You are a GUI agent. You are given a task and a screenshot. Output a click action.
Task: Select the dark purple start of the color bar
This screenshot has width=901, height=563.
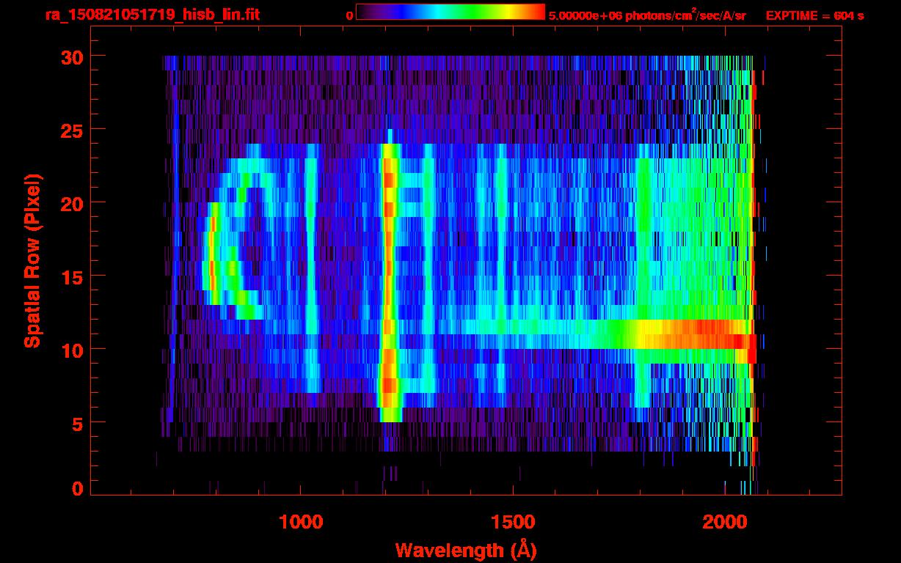(x=365, y=12)
